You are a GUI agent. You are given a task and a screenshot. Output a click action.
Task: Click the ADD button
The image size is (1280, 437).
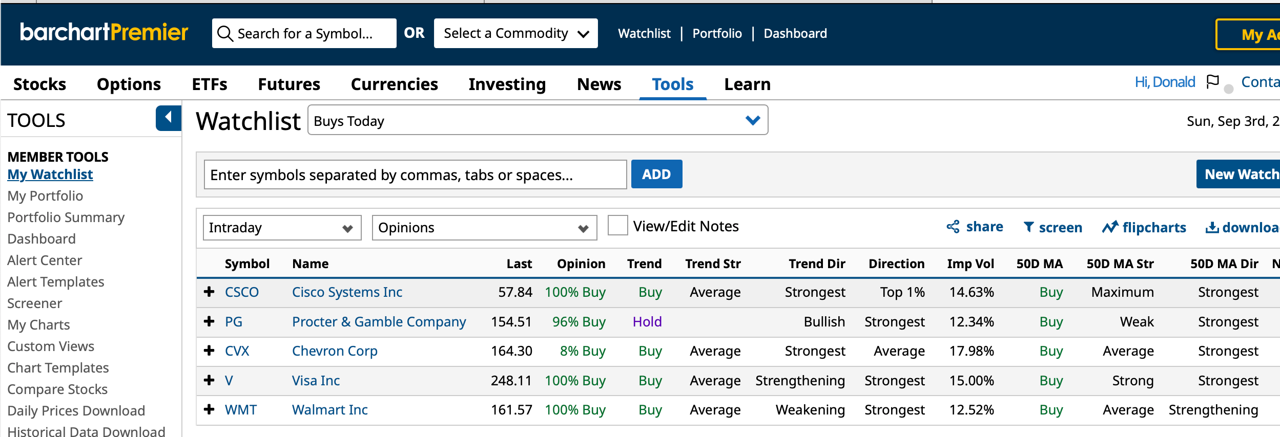656,174
